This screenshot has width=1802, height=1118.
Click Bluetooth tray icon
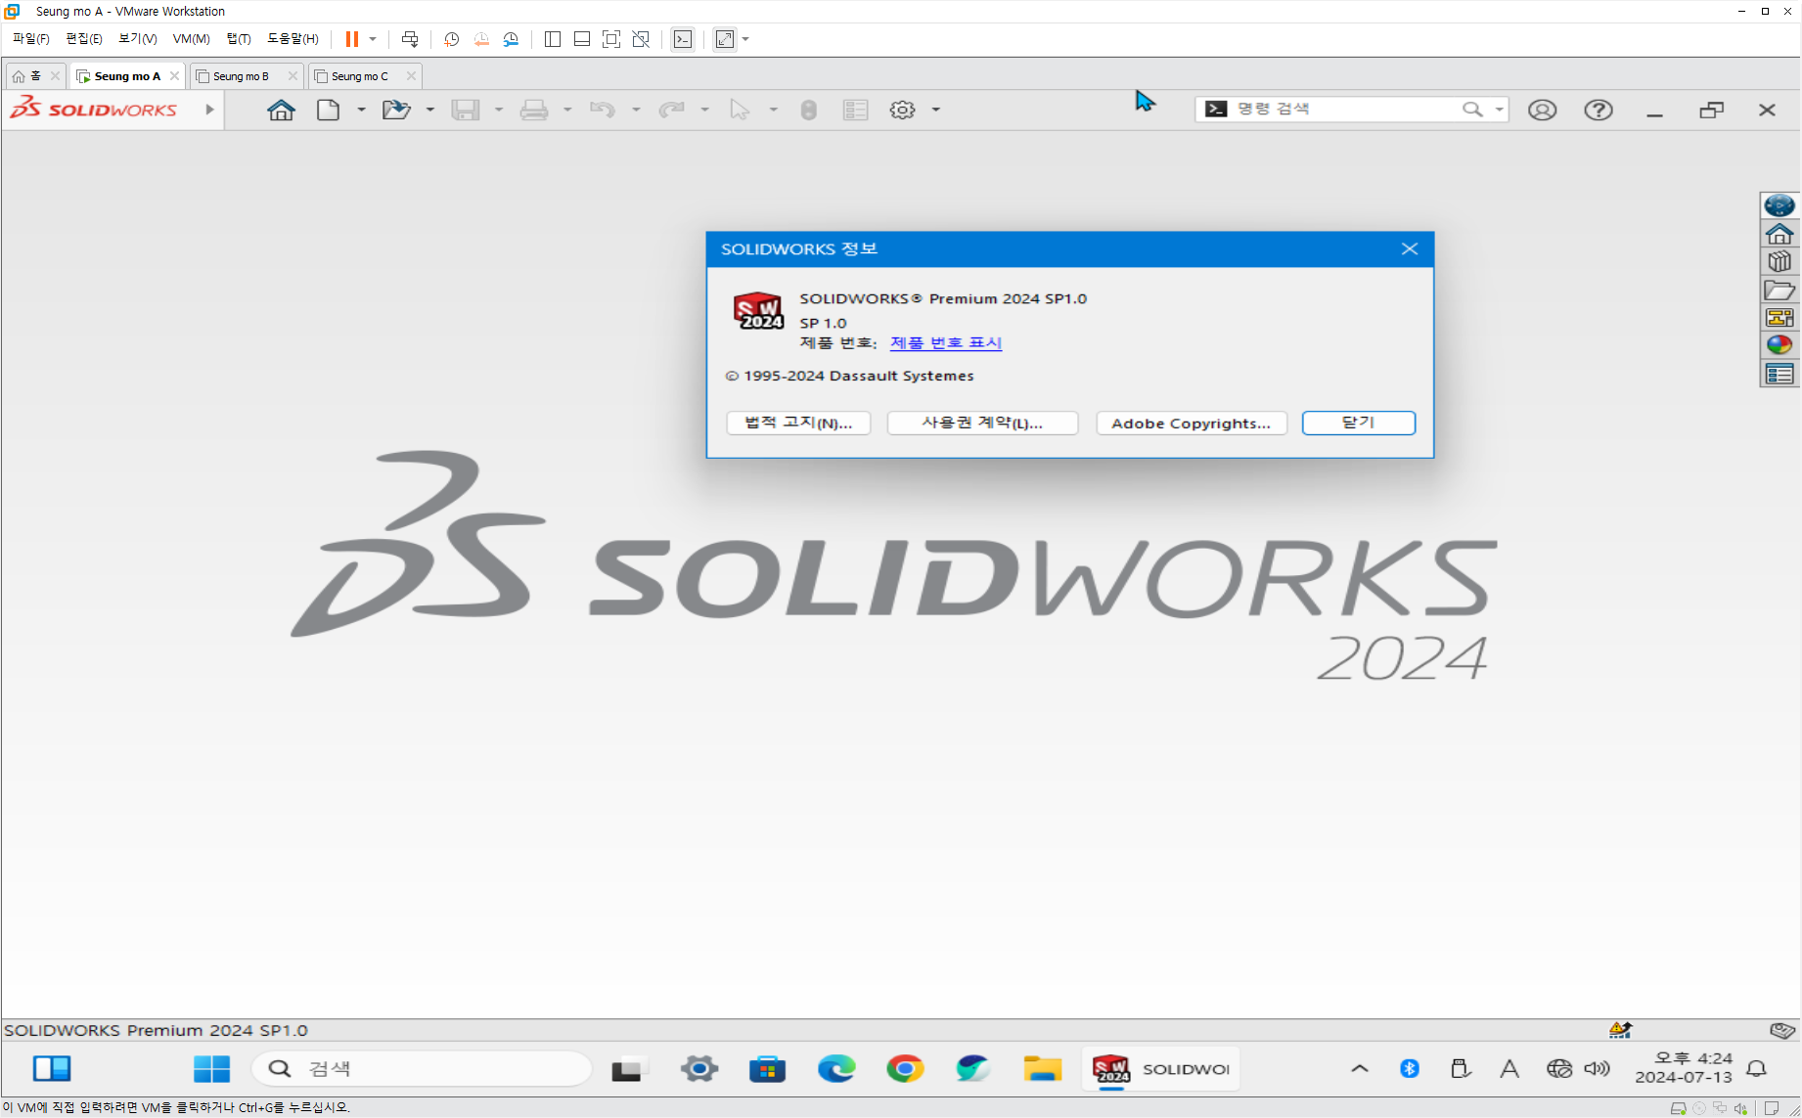click(1410, 1068)
